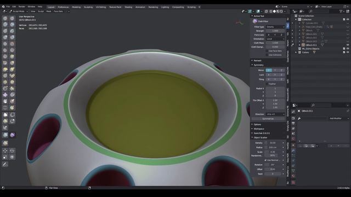Viewport: 351px width, 197px height.
Task: Open the Sculpt Mode selector
Action: click(18, 11)
